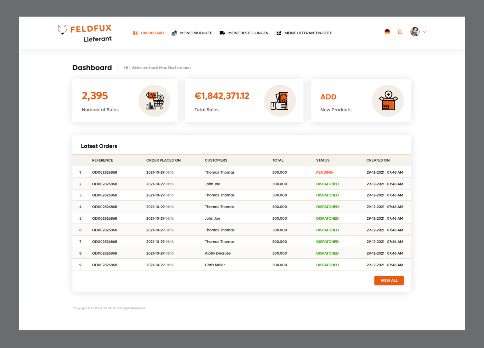Click the shopping cart sales icon
The height and width of the screenshot is (348, 484).
pyautogui.click(x=154, y=101)
